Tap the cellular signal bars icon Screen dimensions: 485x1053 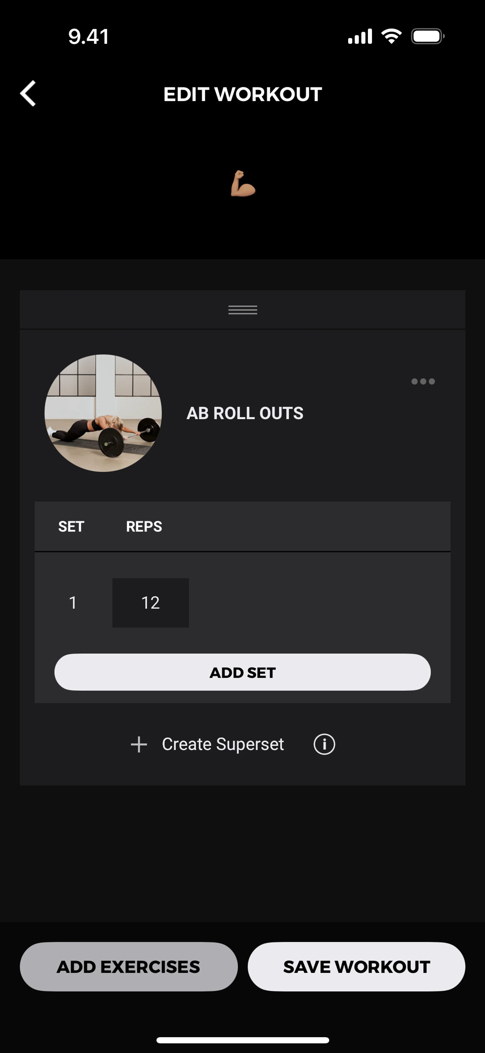[360, 36]
